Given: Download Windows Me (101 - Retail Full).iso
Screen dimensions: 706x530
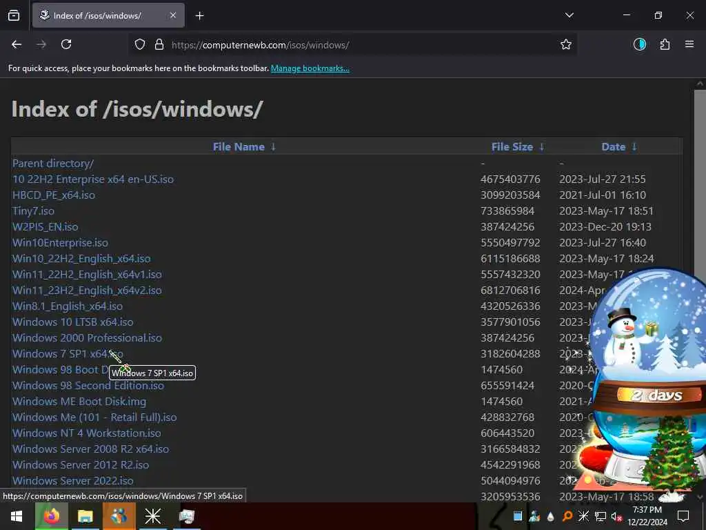Looking at the screenshot, I should (x=94, y=418).
